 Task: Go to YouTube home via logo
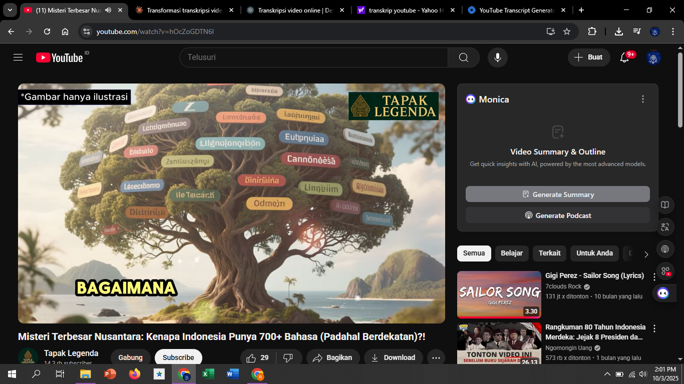[x=60, y=57]
